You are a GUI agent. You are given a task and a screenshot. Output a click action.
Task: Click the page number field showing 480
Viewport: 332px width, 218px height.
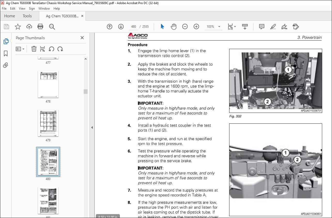[x=134, y=27]
